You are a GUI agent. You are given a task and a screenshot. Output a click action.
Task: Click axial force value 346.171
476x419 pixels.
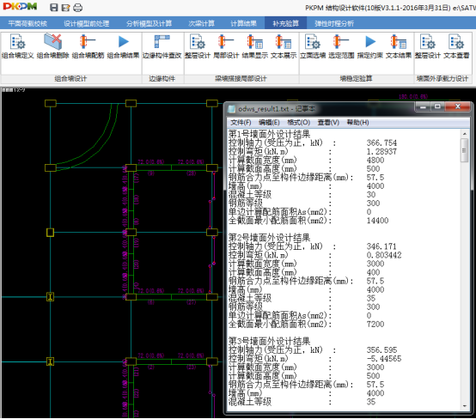[381, 246]
